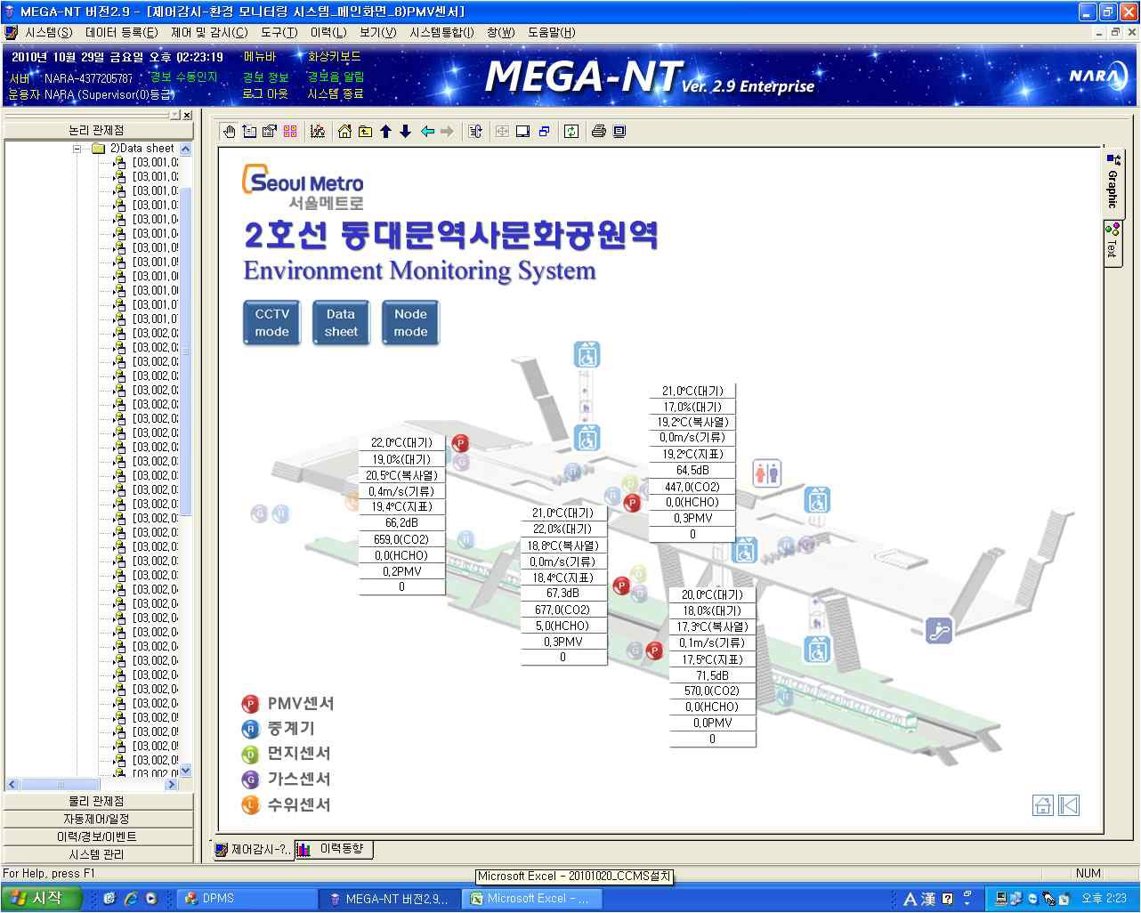The height and width of the screenshot is (913, 1141).
Task: Click the 로그 아웃 logout link
Action: tap(265, 93)
